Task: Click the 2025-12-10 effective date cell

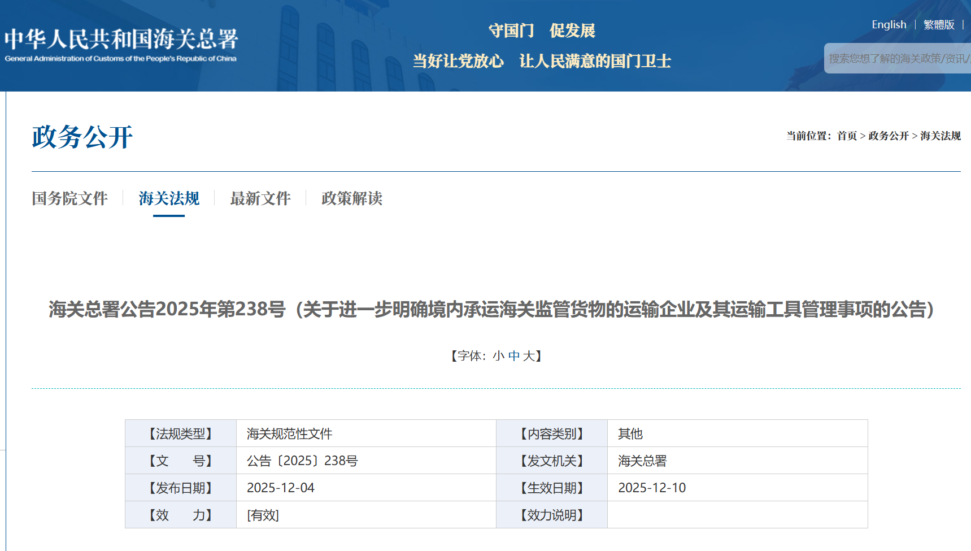Action: click(x=652, y=488)
